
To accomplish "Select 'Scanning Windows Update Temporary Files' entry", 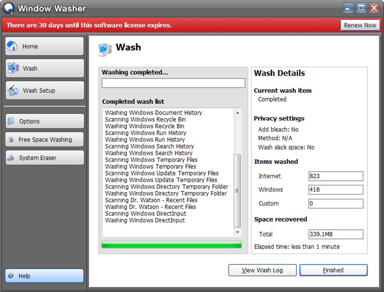I will [x=162, y=173].
